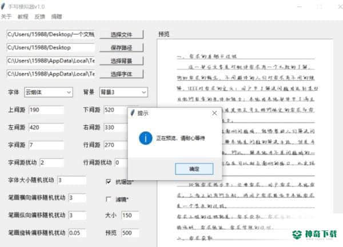Open the 捐赠 menu
This screenshot has height=247, width=343.
tap(57, 17)
